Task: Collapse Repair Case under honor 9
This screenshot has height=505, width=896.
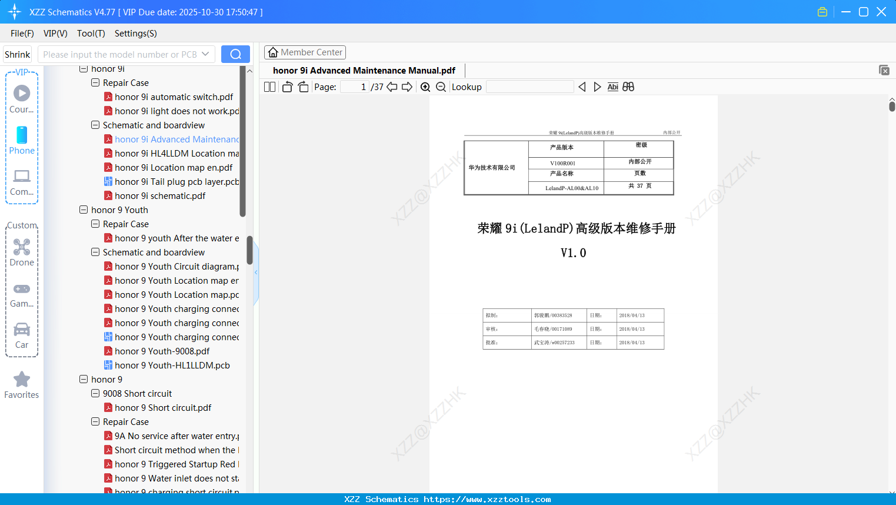Action: [x=95, y=422]
